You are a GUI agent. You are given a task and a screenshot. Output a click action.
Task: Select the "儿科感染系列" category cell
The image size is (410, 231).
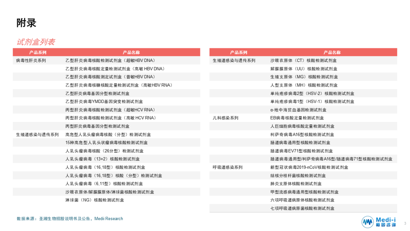(225, 118)
